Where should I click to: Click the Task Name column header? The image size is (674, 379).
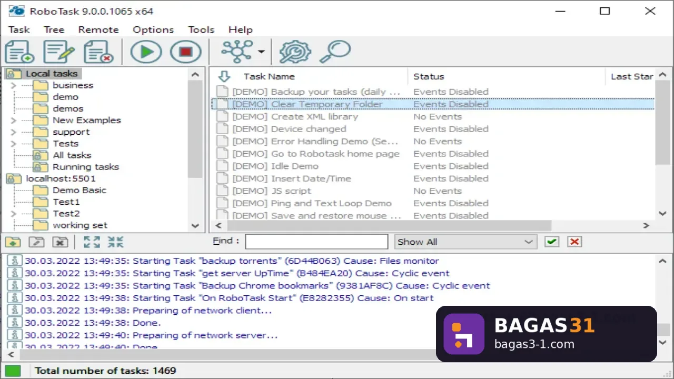(x=269, y=76)
